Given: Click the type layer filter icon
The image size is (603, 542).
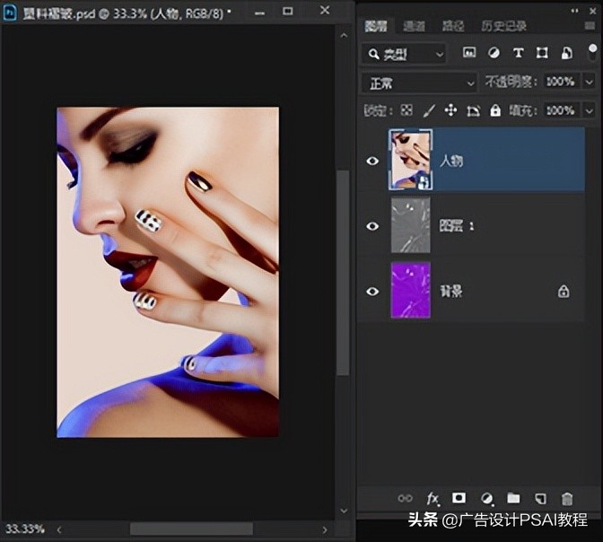Looking at the screenshot, I should click(518, 52).
